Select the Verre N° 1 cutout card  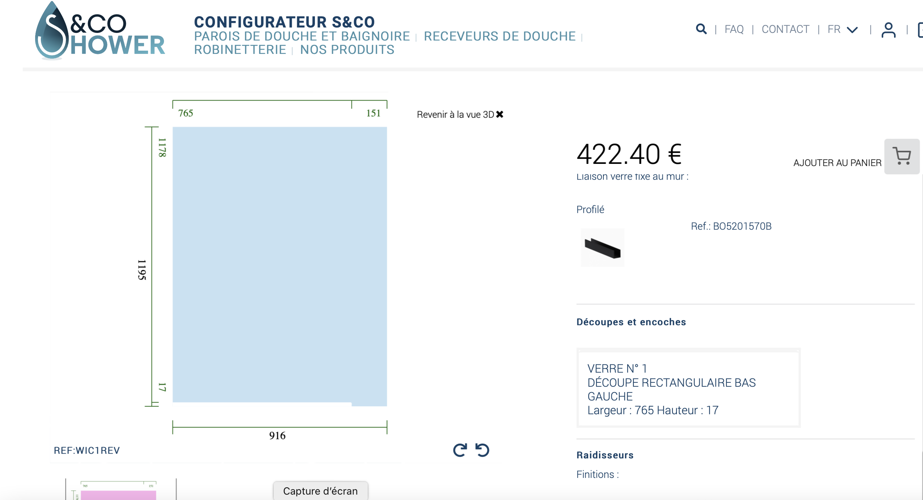pyautogui.click(x=688, y=389)
